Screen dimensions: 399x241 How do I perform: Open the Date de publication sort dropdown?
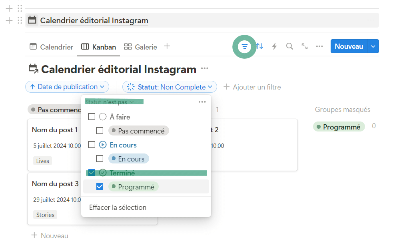click(x=67, y=87)
